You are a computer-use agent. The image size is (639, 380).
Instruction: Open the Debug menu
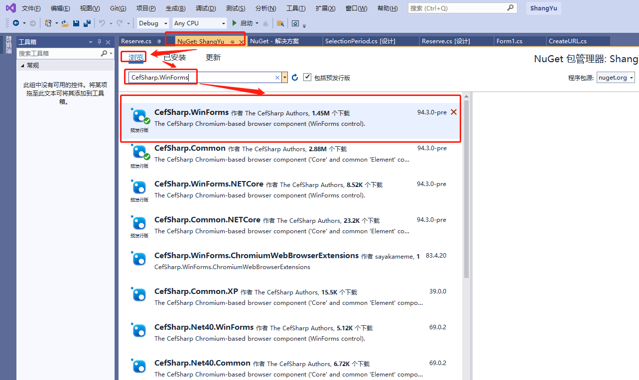[206, 8]
